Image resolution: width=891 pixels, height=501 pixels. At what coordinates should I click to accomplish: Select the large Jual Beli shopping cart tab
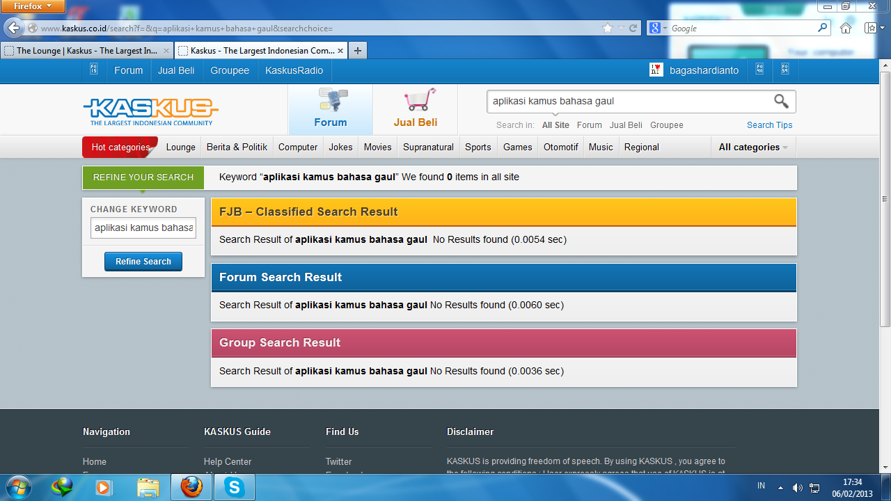click(x=416, y=109)
